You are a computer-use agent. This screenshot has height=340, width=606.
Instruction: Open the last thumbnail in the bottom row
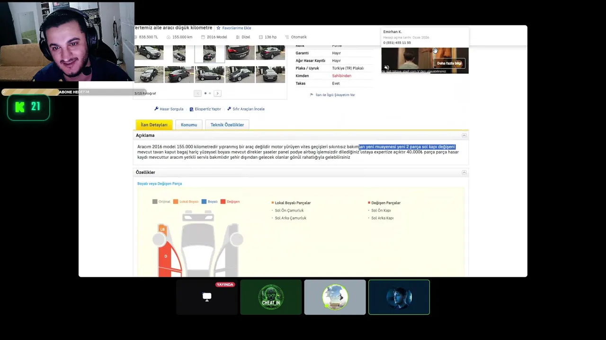pos(270,75)
